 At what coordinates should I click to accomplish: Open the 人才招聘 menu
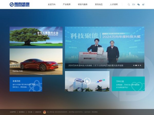point(114,5)
